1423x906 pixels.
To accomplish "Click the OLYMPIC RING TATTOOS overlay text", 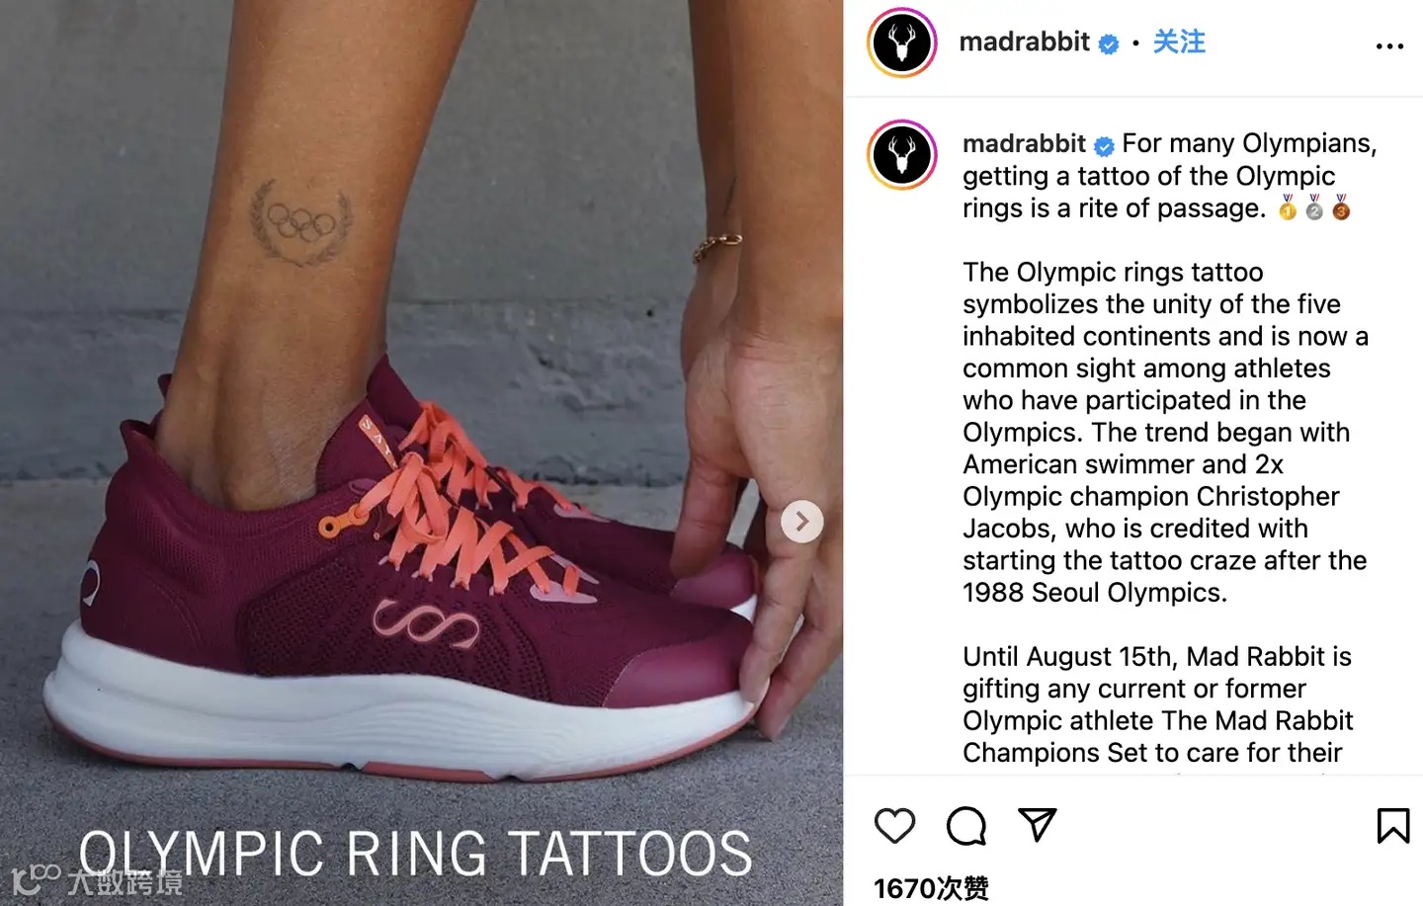I will (x=416, y=854).
